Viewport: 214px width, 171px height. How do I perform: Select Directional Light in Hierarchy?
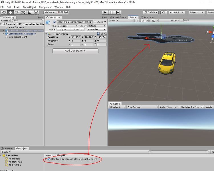tap(18, 37)
